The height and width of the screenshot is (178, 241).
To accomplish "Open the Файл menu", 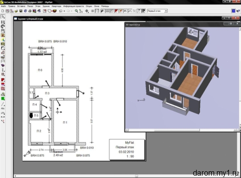I will point(3,6).
